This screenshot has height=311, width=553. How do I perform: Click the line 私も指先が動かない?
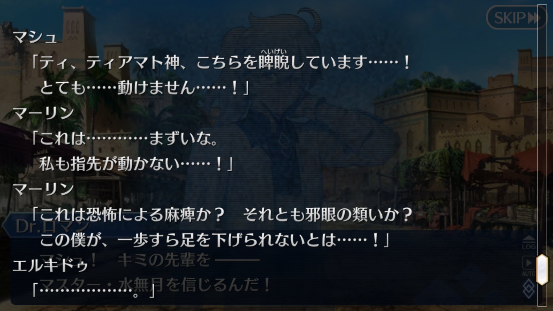136,164
